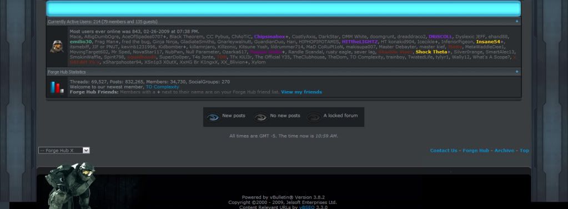Click the locked forum legend icon
Viewport: 568px width, 209px height.
pos(314,117)
